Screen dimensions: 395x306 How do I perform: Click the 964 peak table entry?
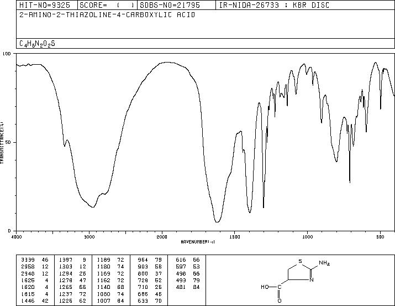click(x=150, y=260)
